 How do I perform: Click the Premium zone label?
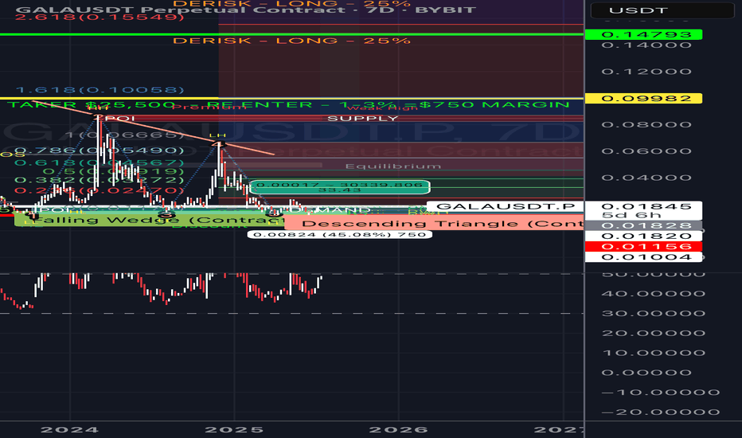coord(209,108)
